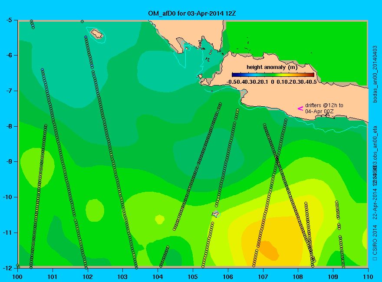Image resolution: width=382 pixels, height=282 pixels.
Task: Click the x-axis tick label 102
Action: point(87,277)
